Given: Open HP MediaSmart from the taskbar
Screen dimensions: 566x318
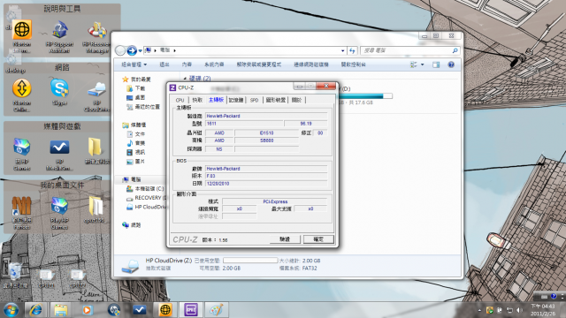Looking at the screenshot, I should tap(140, 310).
